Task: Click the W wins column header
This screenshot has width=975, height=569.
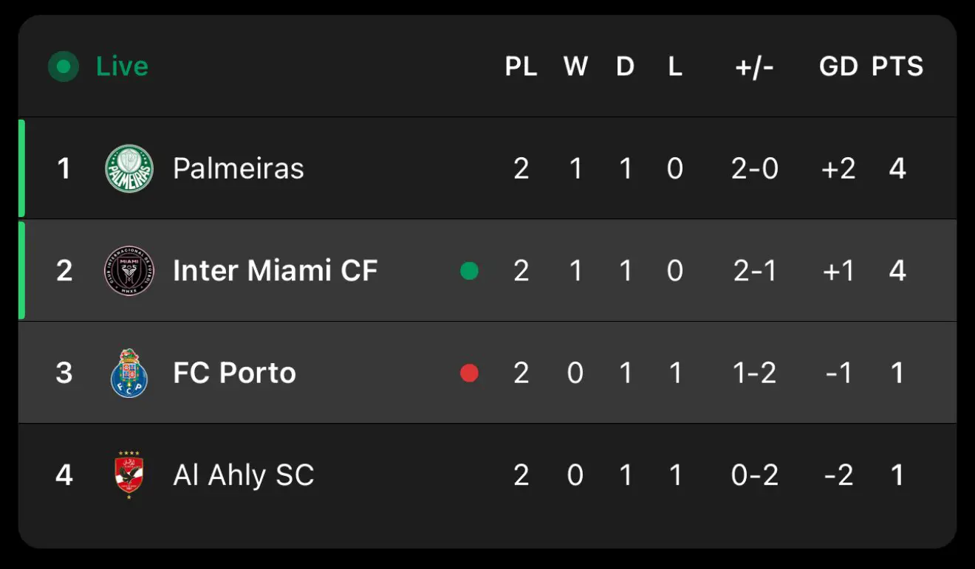Action: 575,66
